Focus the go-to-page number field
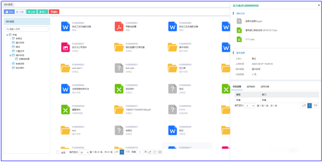This screenshot has width=323, height=162. [140, 152]
